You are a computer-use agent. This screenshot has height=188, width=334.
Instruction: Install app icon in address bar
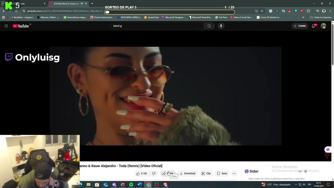256,11
